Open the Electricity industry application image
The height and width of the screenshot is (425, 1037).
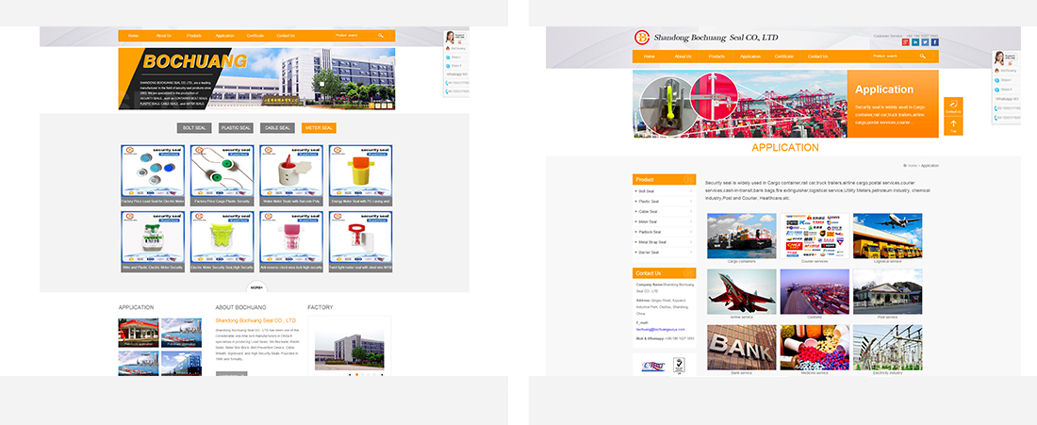(887, 347)
